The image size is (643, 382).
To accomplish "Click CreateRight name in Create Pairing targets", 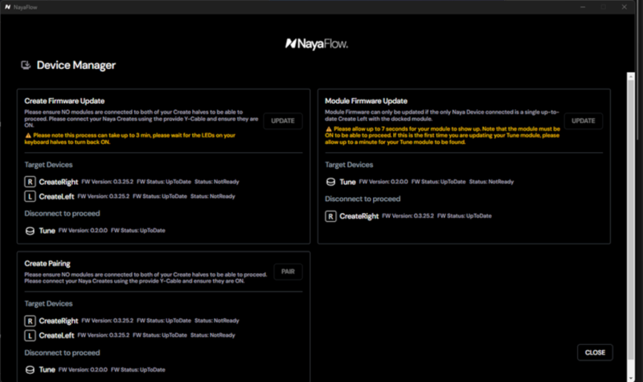I will (59, 321).
